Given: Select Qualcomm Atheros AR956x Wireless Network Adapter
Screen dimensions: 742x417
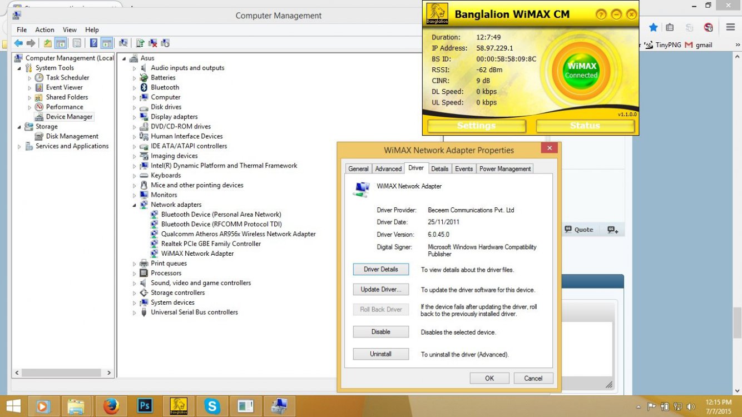Looking at the screenshot, I should click(238, 234).
